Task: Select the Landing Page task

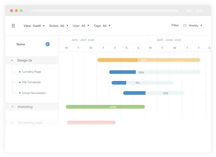Action: pos(32,72)
